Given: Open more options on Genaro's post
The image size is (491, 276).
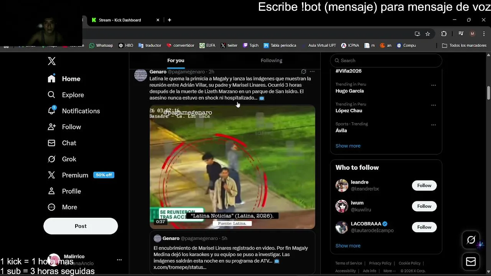Looking at the screenshot, I should click(312, 72).
